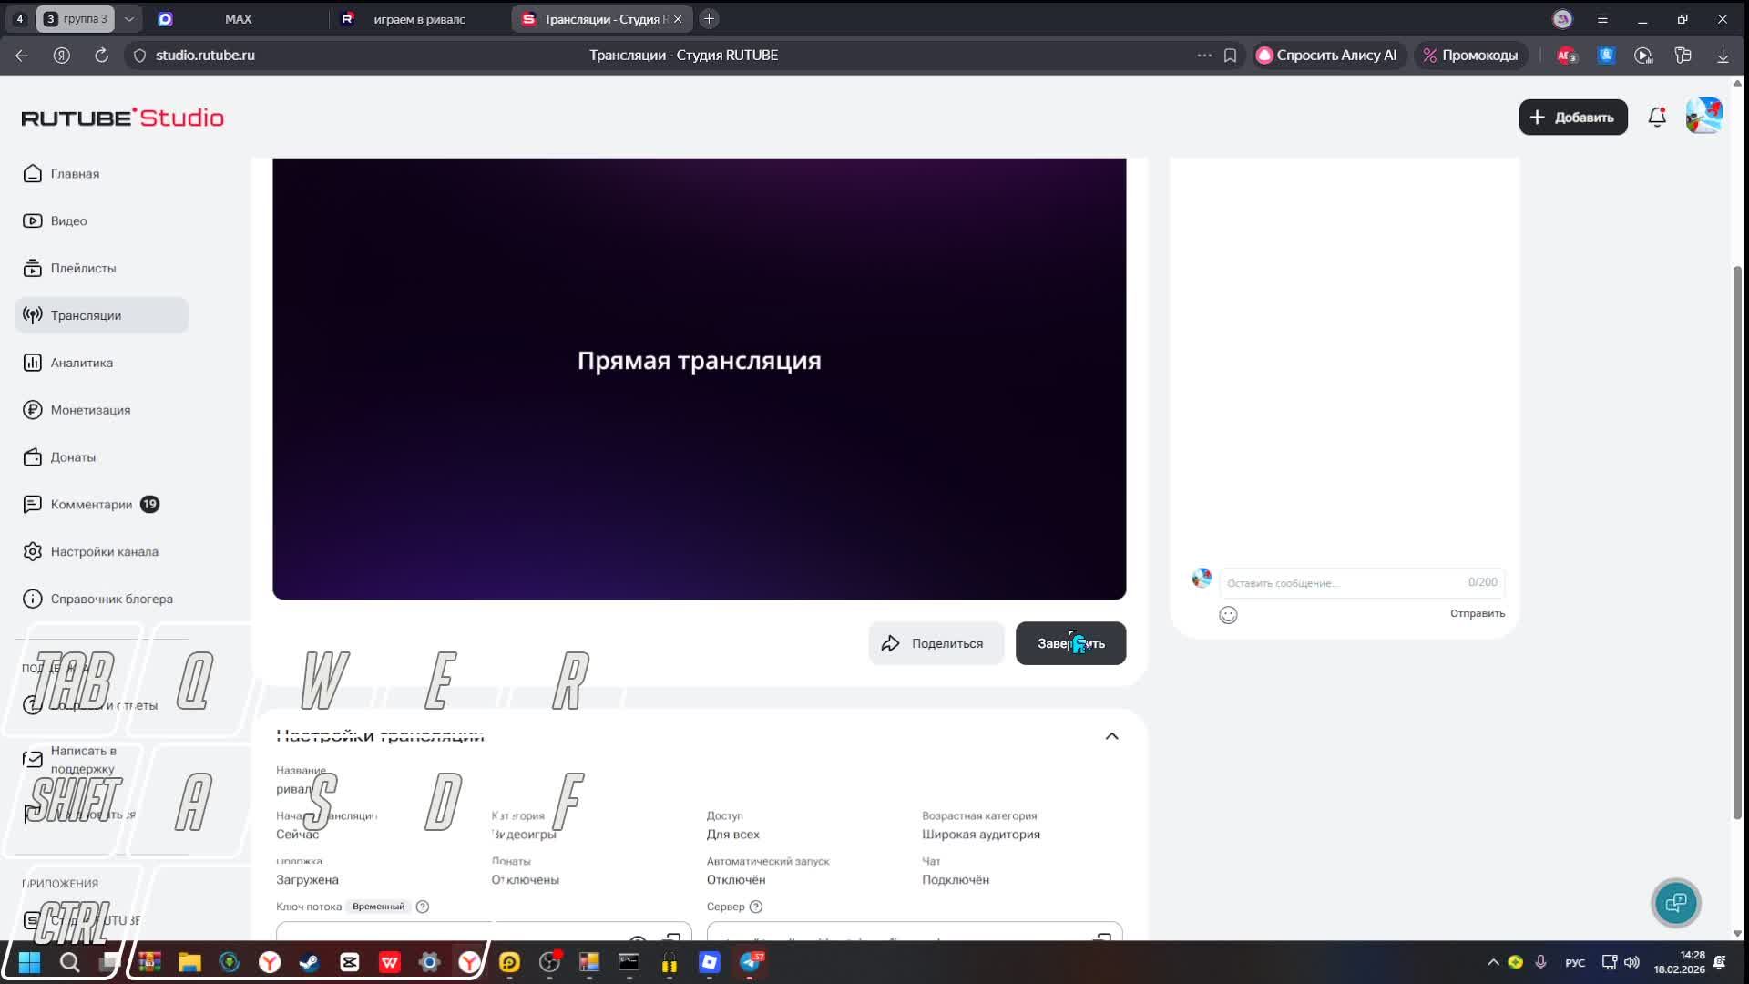Click the help icon next to Ключ потока
The image size is (1749, 984).
click(x=422, y=906)
